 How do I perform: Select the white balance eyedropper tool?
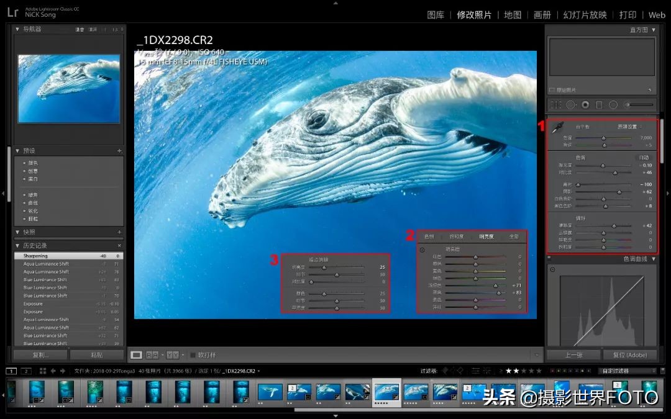pyautogui.click(x=557, y=127)
